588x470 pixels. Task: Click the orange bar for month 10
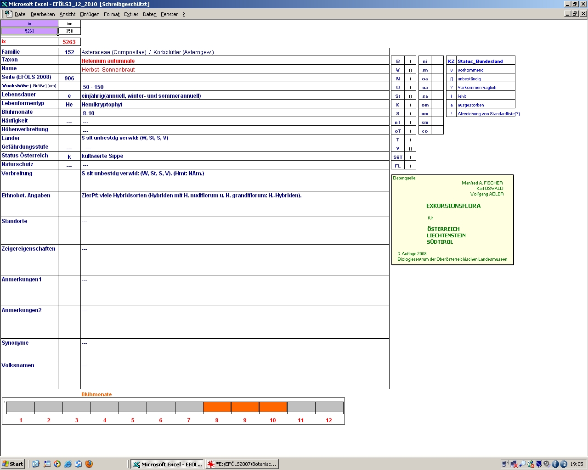(x=273, y=407)
